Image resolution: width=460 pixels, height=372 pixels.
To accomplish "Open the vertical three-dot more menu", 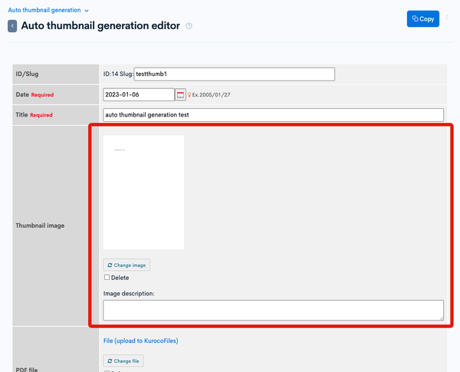I will (x=447, y=18).
